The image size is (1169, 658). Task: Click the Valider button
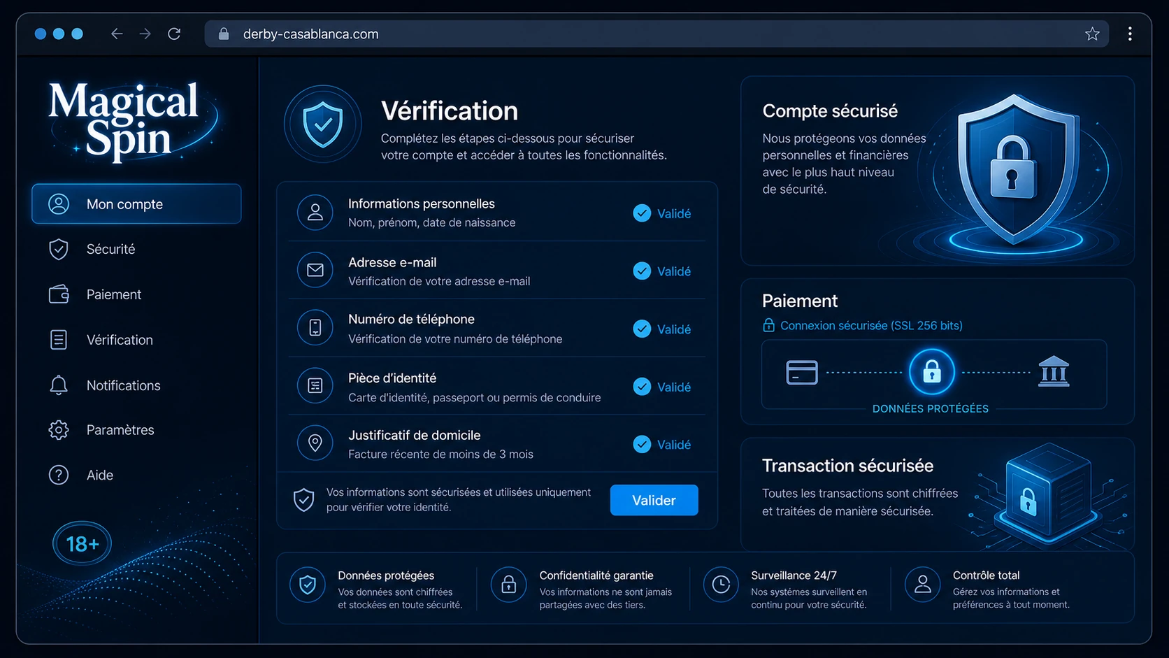tap(654, 500)
